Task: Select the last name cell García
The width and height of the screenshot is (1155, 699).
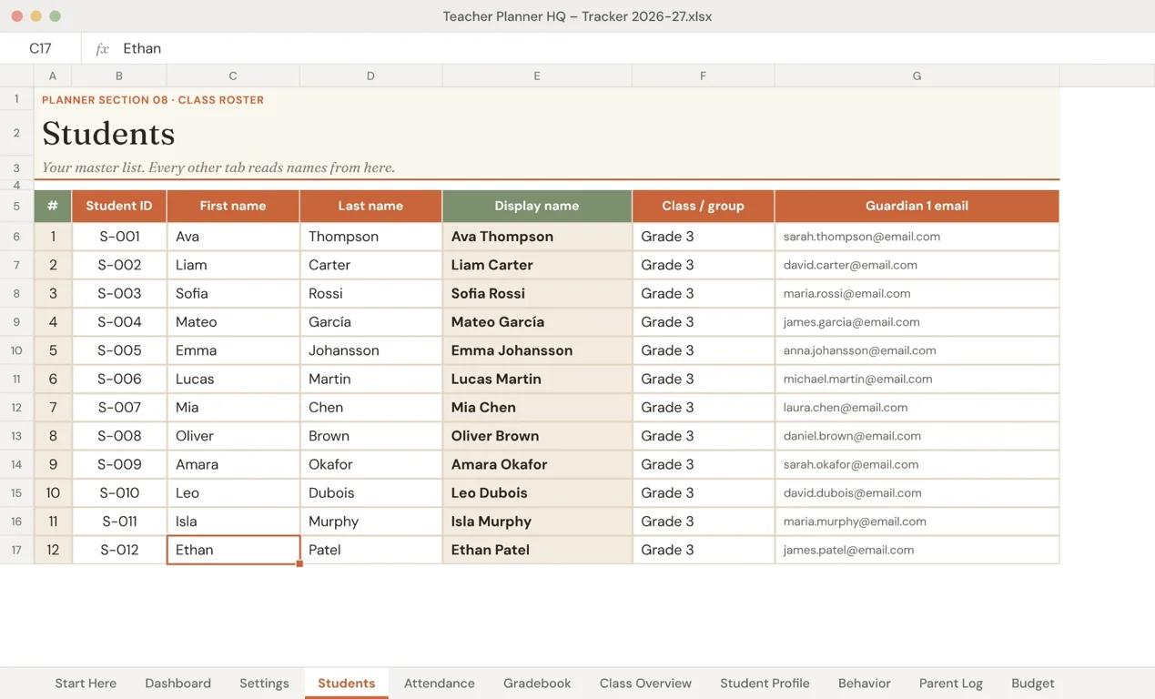Action: (x=370, y=322)
